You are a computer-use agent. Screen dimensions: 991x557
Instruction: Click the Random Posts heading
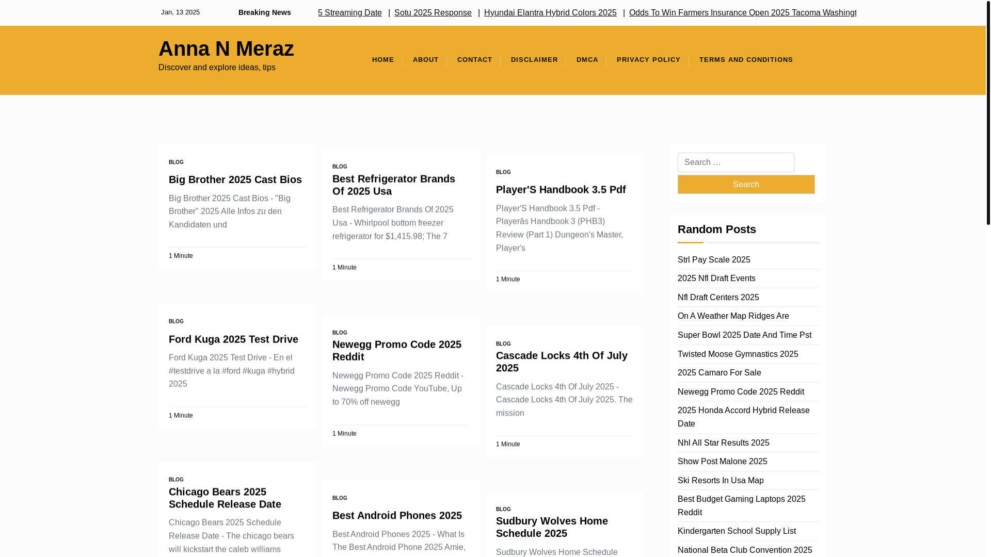pyautogui.click(x=716, y=229)
